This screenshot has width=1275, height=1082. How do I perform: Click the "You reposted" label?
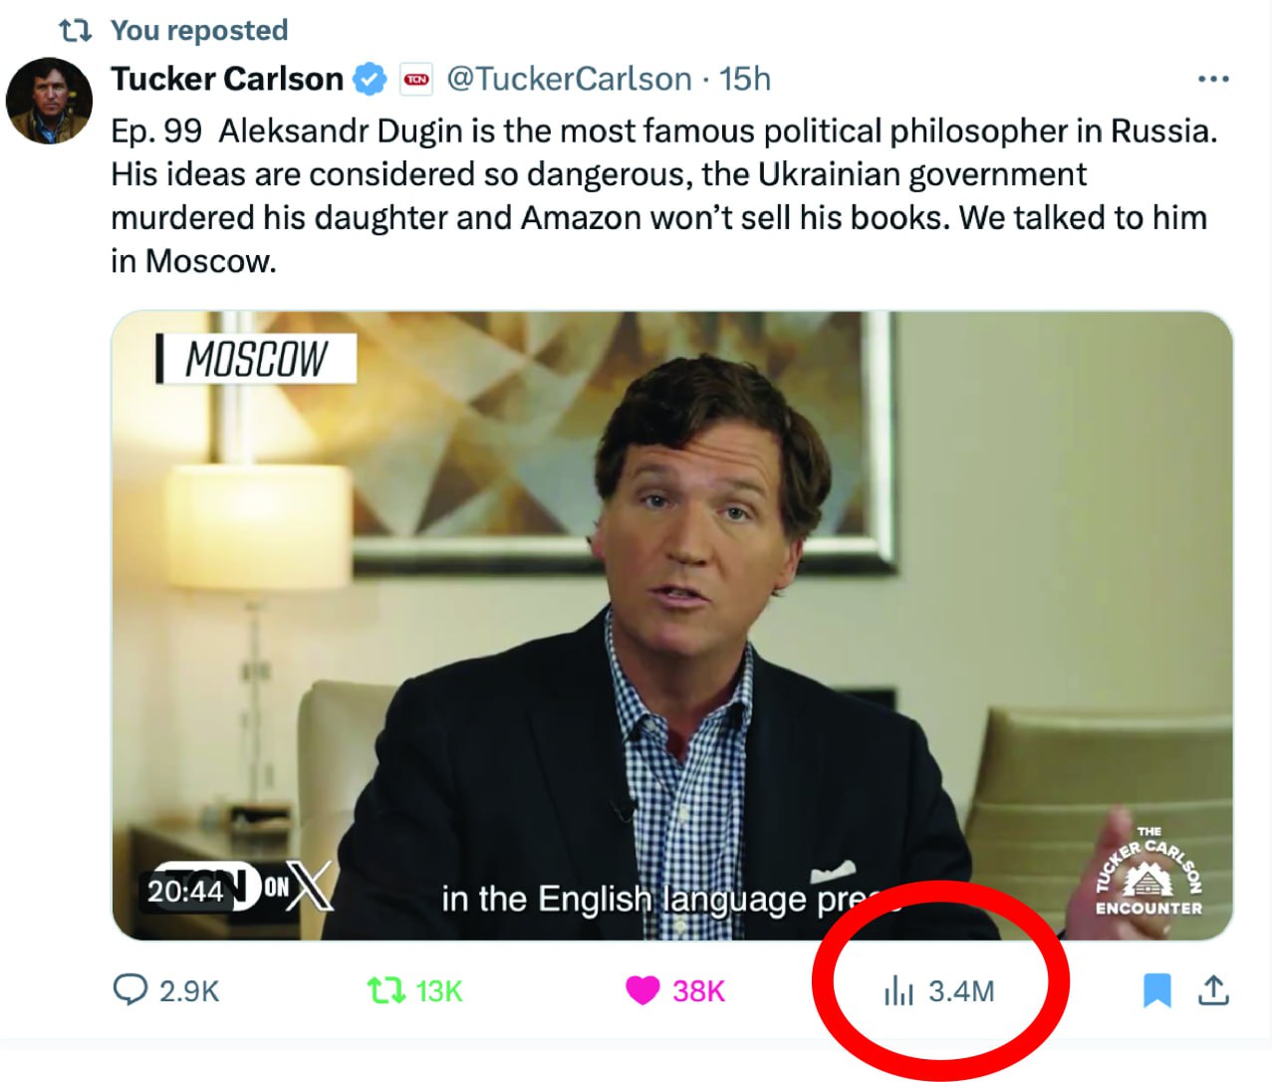click(199, 31)
